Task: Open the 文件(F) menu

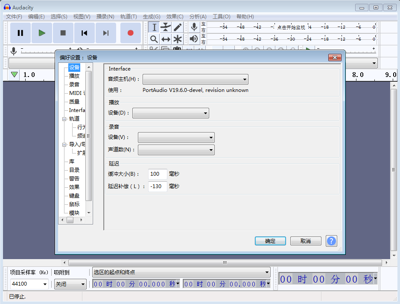Action: 14,16
